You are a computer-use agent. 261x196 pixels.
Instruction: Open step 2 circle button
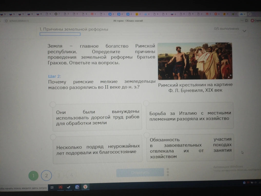46,175
